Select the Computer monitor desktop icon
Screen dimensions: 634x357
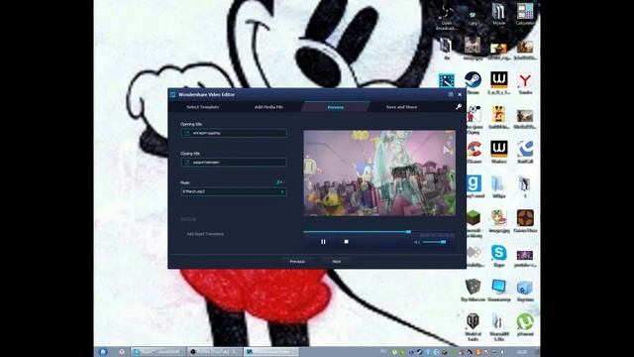499,290
